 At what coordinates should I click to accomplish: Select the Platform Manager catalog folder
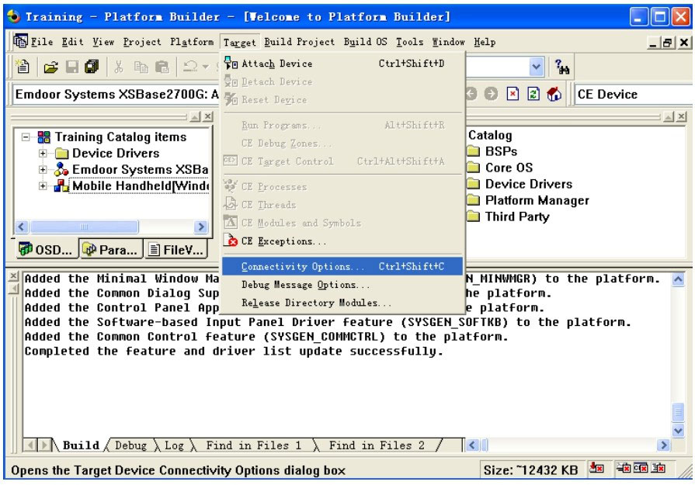(537, 200)
